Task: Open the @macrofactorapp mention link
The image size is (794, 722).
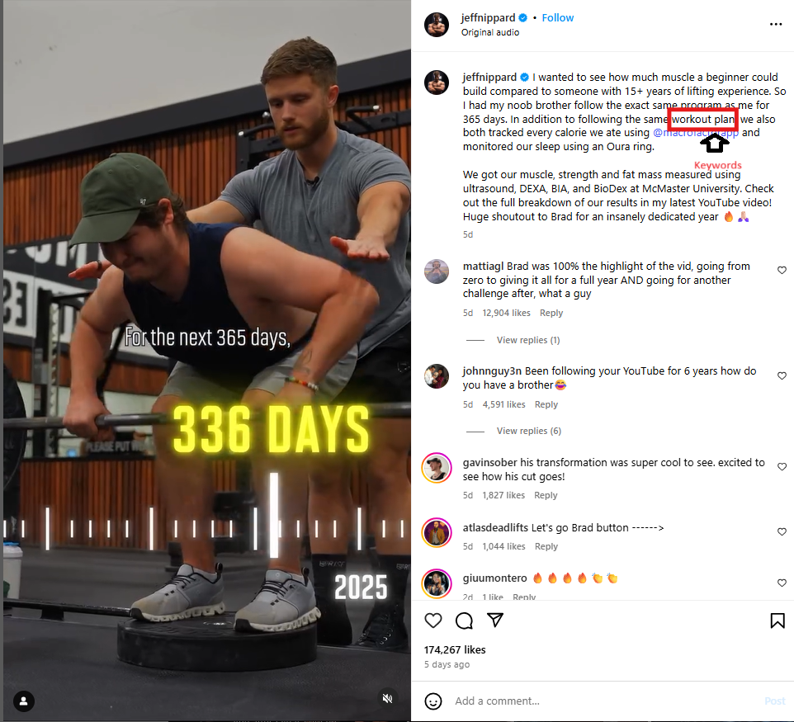Action: [x=695, y=133]
